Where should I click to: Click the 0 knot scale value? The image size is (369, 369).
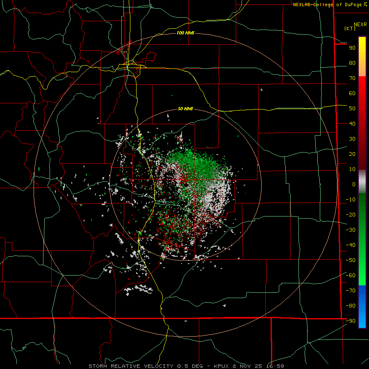(354, 184)
